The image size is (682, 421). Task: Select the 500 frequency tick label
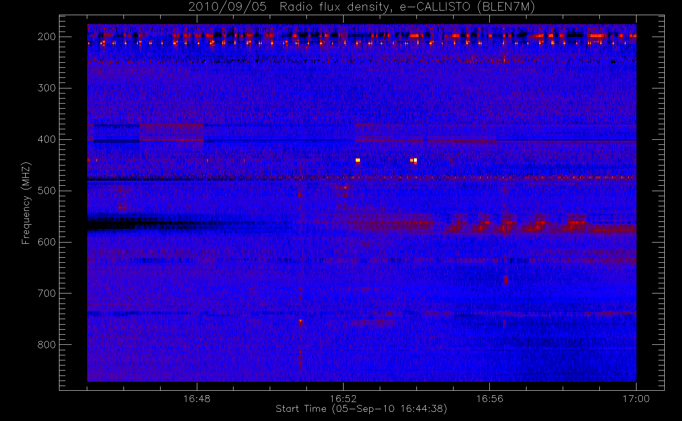pyautogui.click(x=47, y=191)
